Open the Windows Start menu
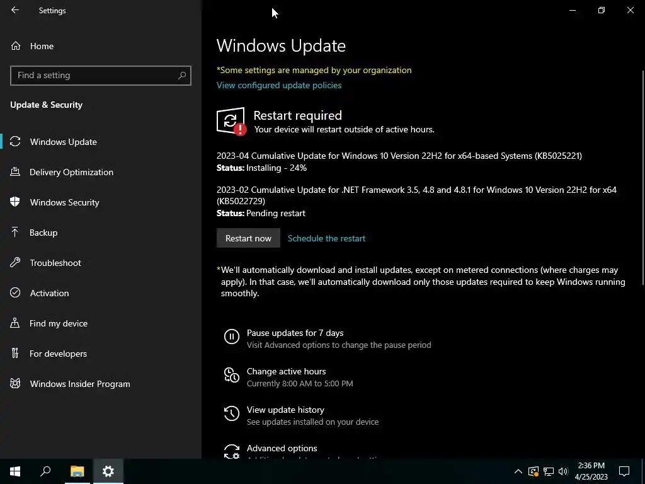The width and height of the screenshot is (645, 484). tap(15, 471)
